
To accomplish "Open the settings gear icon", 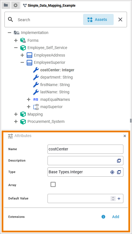I will point(16,5).
